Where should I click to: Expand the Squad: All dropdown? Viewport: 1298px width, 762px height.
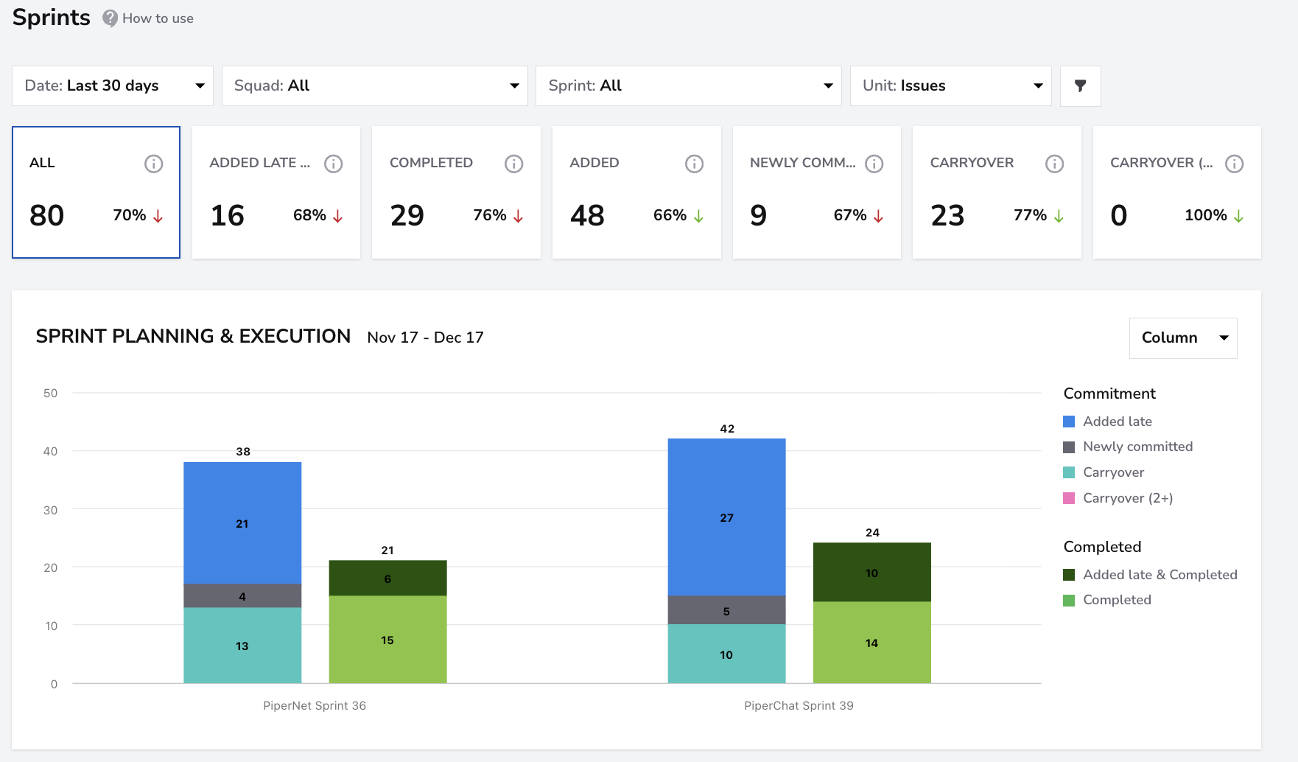coord(375,86)
